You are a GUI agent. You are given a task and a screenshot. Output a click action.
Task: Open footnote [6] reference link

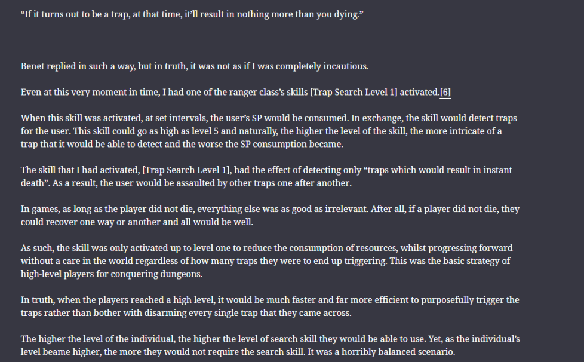[x=445, y=92]
